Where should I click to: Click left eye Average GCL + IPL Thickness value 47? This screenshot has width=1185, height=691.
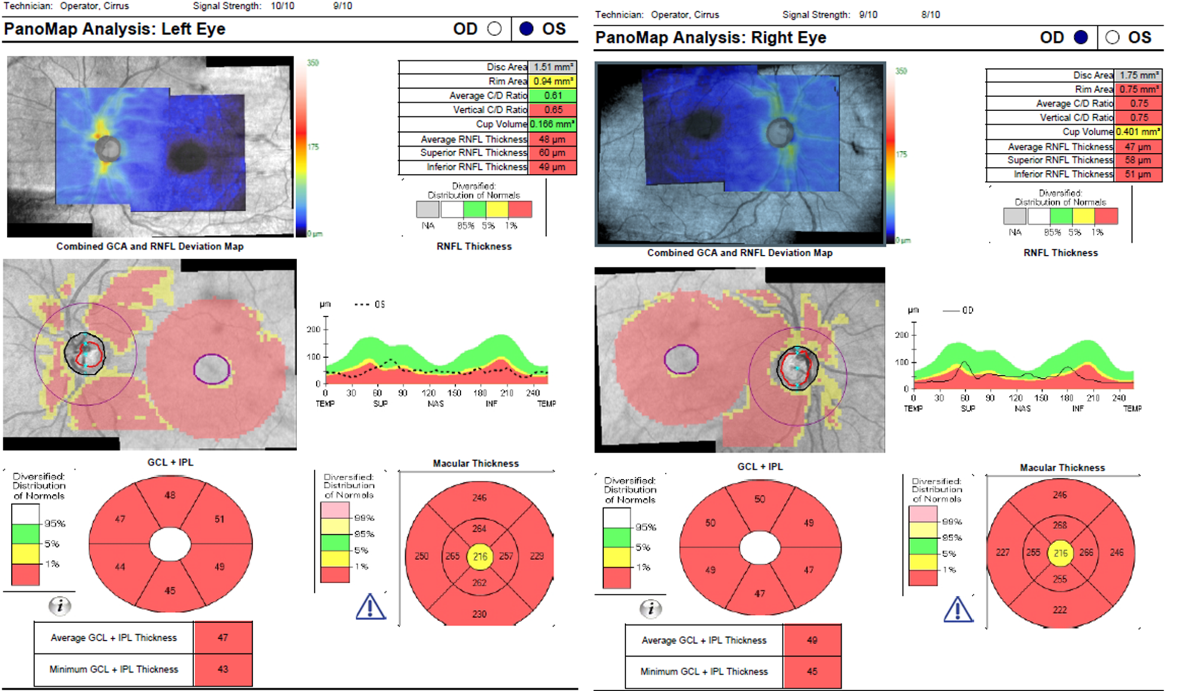(223, 637)
